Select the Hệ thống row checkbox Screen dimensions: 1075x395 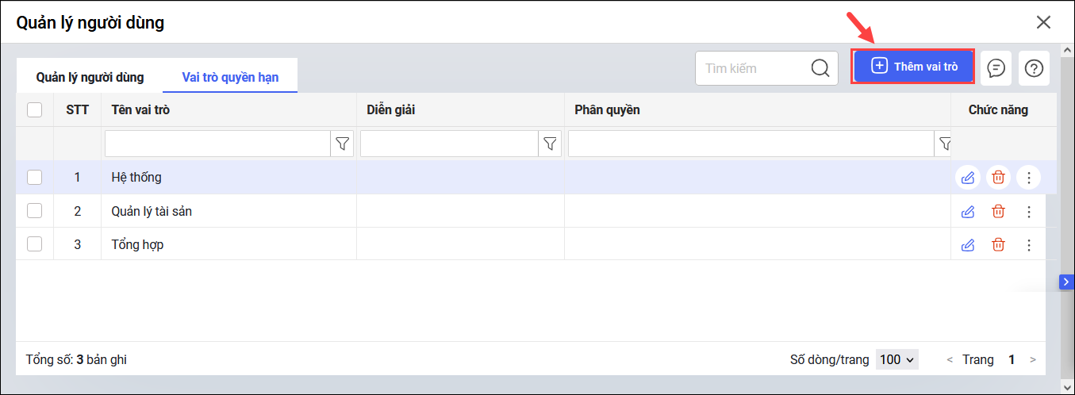[x=35, y=178]
